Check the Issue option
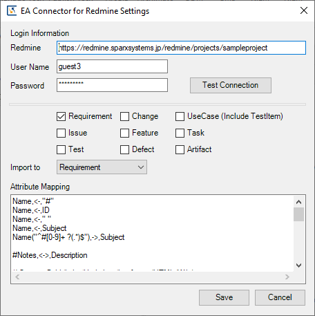 [61, 133]
